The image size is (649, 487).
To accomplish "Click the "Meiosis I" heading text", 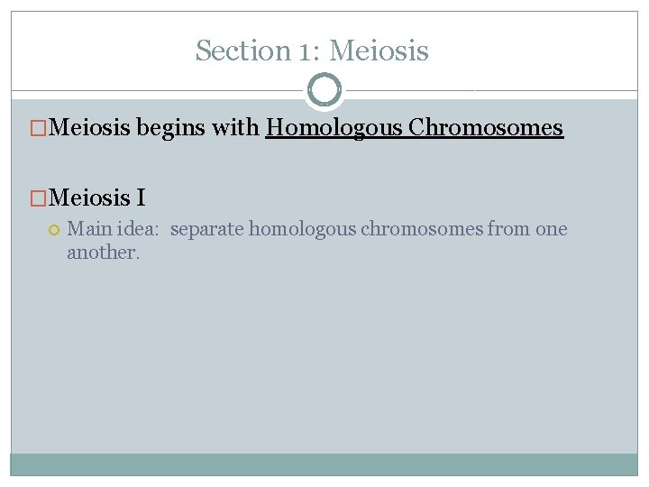I will [99, 197].
